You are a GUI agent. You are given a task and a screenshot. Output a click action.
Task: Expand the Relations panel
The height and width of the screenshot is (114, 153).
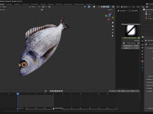click(149, 79)
